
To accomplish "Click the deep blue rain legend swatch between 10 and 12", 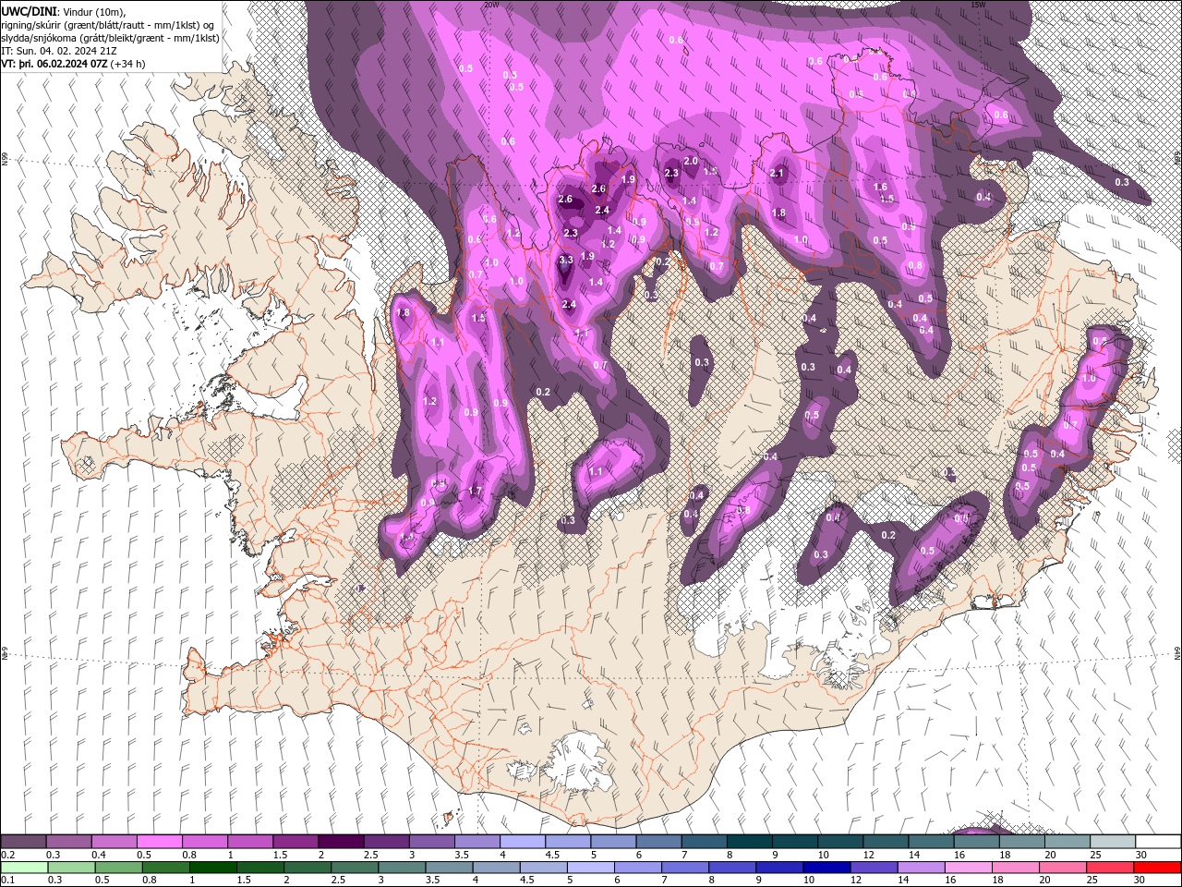I will [x=825, y=868].
